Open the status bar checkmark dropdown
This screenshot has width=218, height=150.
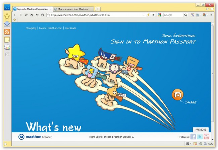point(188,144)
